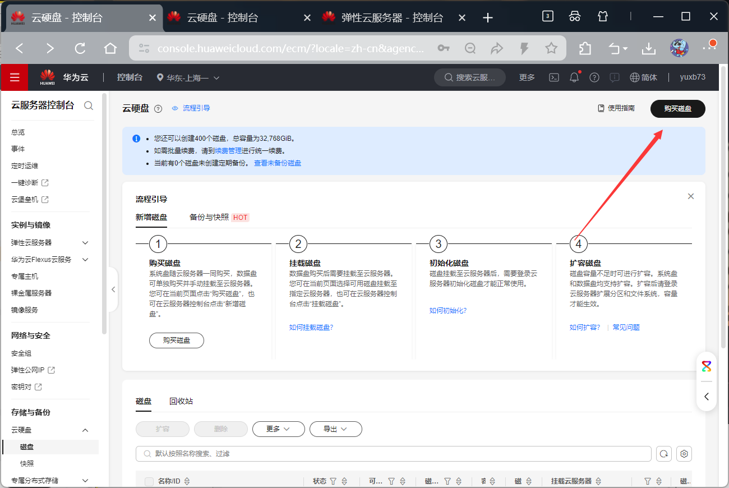Open the 如何挂载磁盘? link
Viewport: 729px width, 488px height.
pos(311,328)
